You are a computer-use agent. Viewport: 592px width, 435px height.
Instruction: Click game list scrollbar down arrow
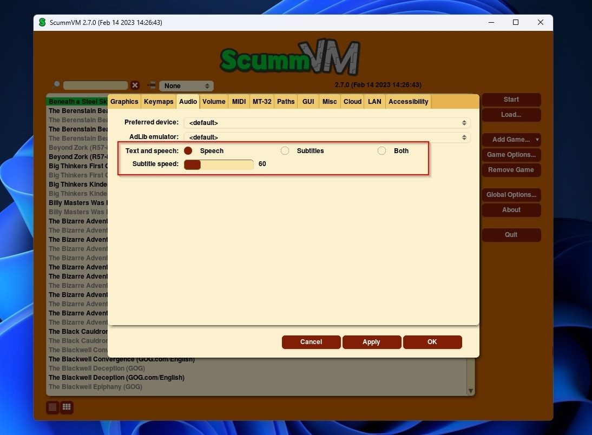tap(470, 391)
